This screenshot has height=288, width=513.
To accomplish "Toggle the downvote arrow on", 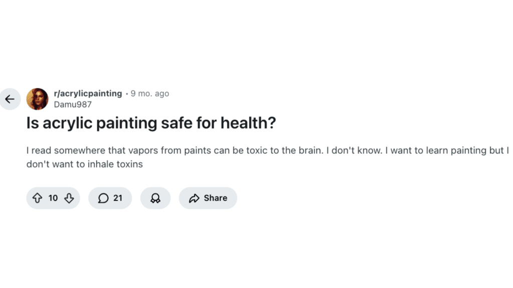I will point(69,198).
